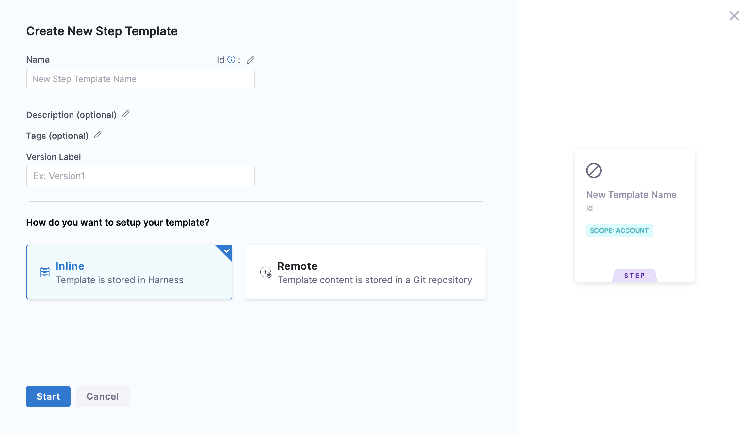This screenshot has width=748, height=435.
Task: Click the Id info icon
Action: (x=231, y=59)
